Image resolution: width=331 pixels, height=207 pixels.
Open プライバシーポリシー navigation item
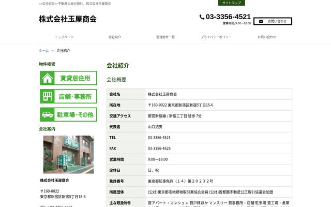point(216,37)
